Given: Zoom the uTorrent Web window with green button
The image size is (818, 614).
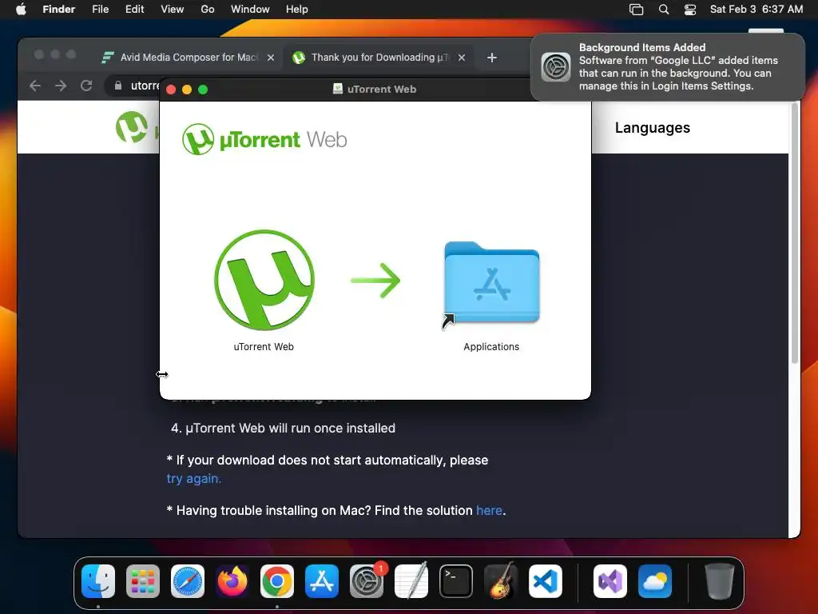Looking at the screenshot, I should [x=203, y=90].
